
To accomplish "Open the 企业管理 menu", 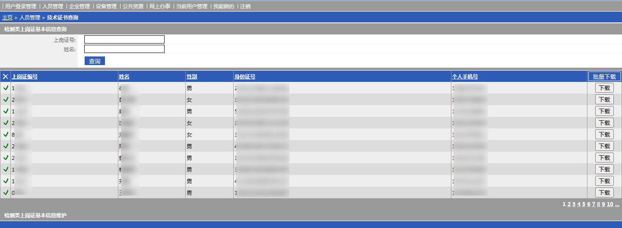I will tap(79, 6).
